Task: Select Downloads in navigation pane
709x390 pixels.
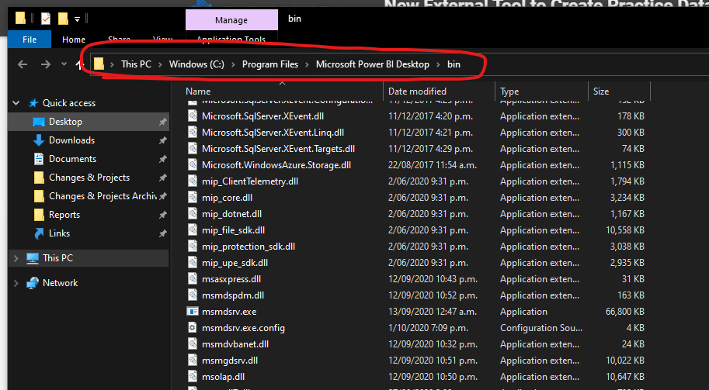Action: [72, 140]
